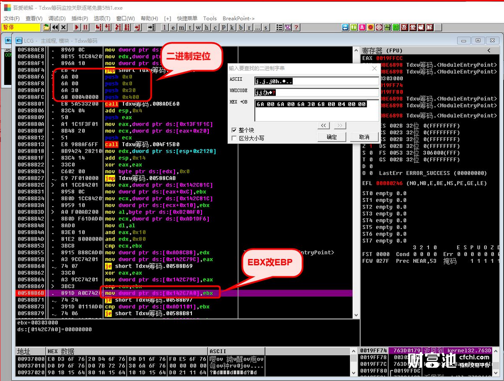Click the Step Over toolbar icon
Screen dimensions: 504x381
click(x=107, y=28)
